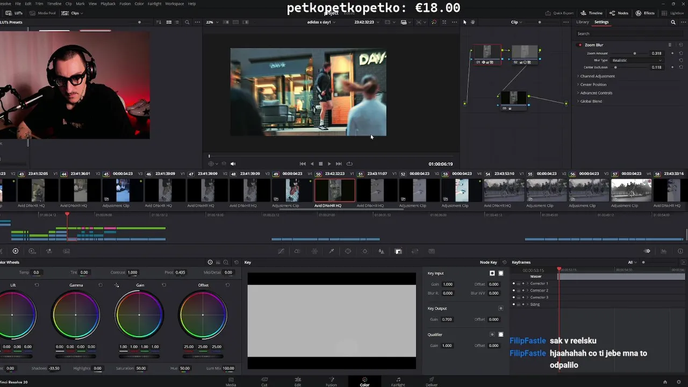Reset the Offset color wheel
Viewport: 688px width, 387px height.
227,285
